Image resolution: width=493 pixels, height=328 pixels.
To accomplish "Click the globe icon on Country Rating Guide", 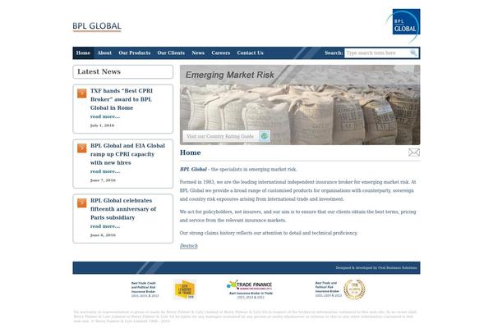I will tap(265, 136).
